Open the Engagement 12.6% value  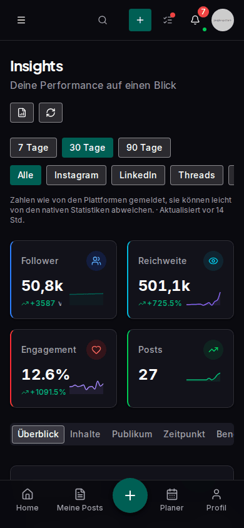coord(46,375)
